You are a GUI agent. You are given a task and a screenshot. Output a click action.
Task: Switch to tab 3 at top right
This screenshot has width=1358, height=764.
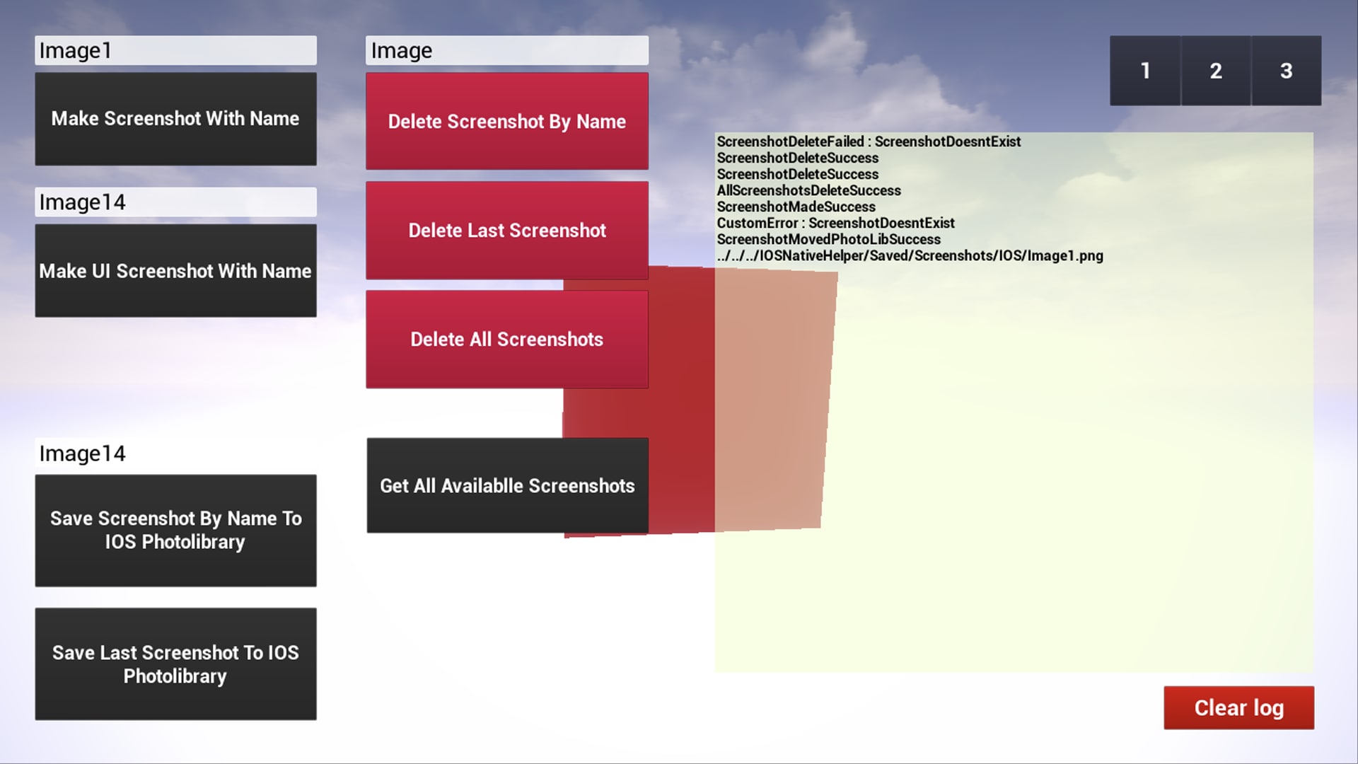1286,71
